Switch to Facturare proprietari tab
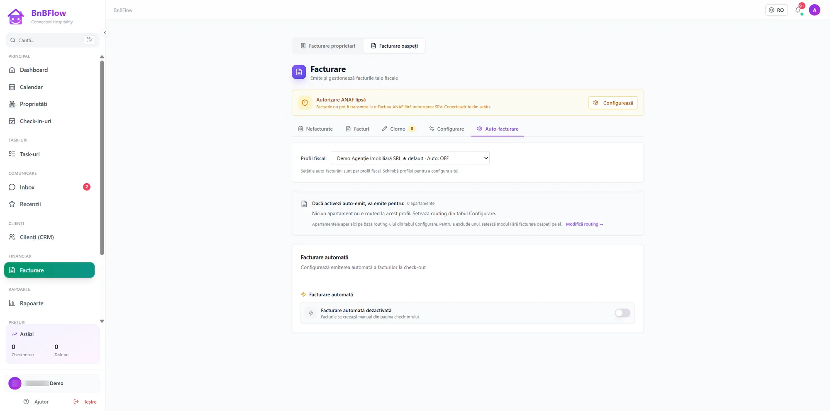Viewport: 830px width, 411px height. pyautogui.click(x=328, y=46)
